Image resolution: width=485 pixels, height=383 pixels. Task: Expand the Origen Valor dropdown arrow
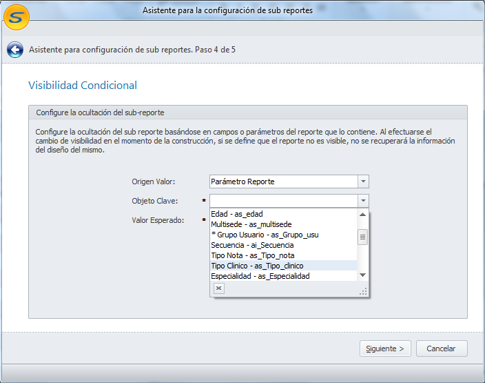tap(363, 181)
